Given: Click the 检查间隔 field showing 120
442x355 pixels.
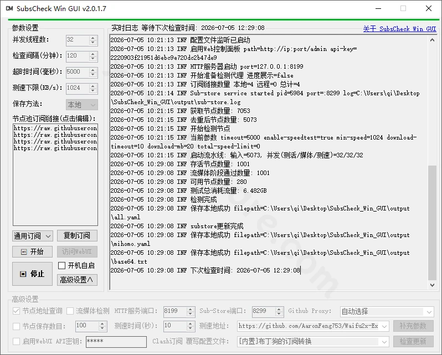Looking at the screenshot, I should pos(78,56).
